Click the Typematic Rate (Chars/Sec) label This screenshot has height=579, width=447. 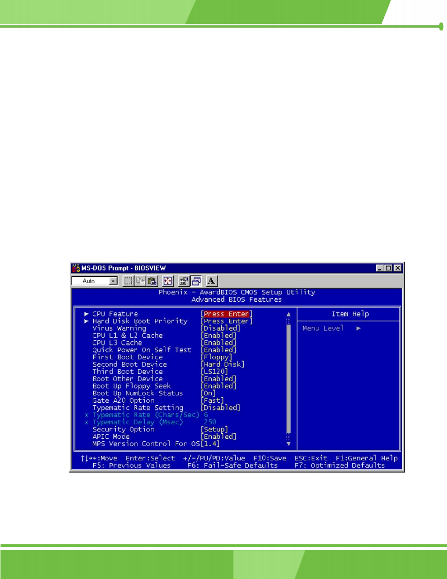[146, 415]
